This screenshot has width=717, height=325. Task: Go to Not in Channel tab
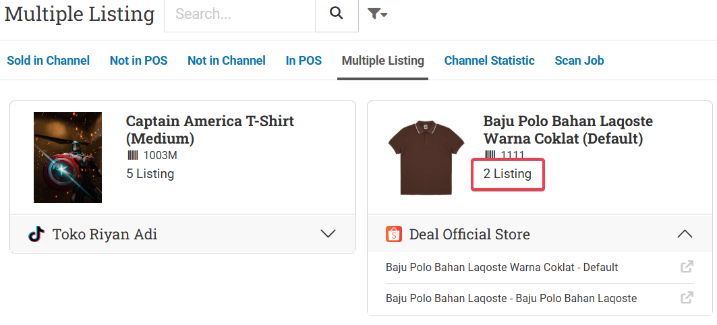[227, 61]
